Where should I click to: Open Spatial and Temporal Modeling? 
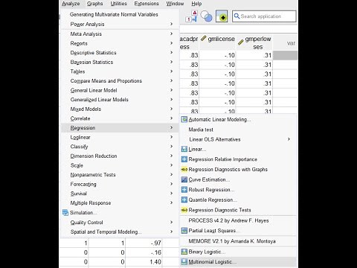tap(120, 232)
